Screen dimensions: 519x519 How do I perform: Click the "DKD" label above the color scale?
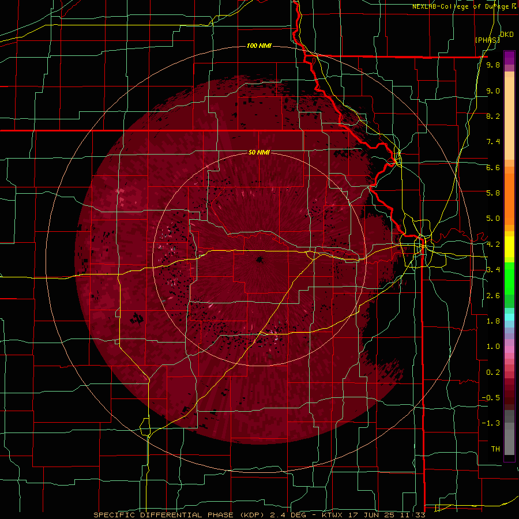pos(507,35)
